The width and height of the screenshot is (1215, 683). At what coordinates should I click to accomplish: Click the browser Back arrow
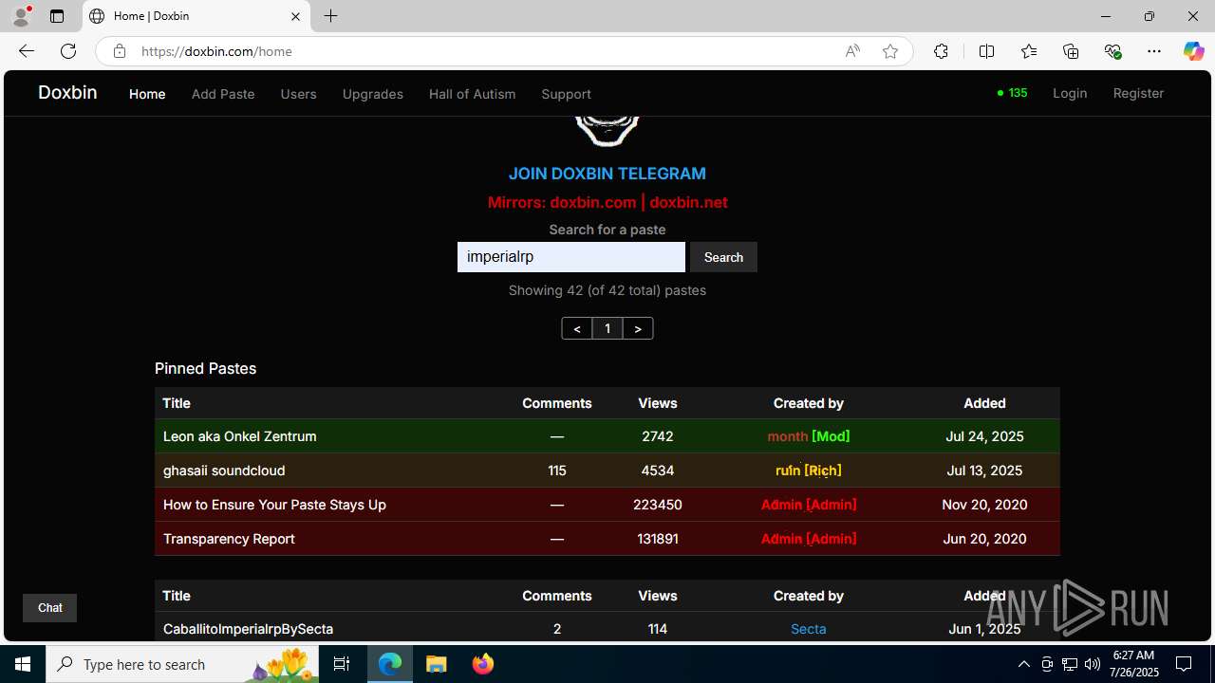[26, 51]
